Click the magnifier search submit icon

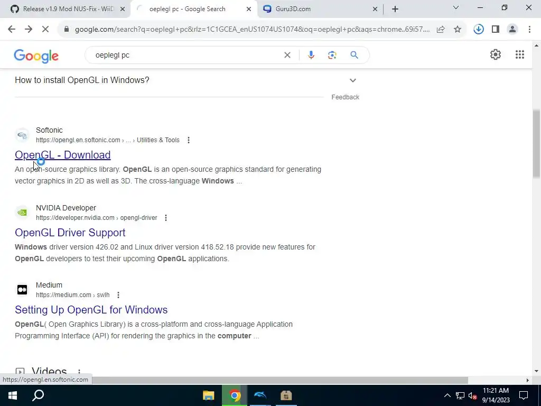[354, 55]
